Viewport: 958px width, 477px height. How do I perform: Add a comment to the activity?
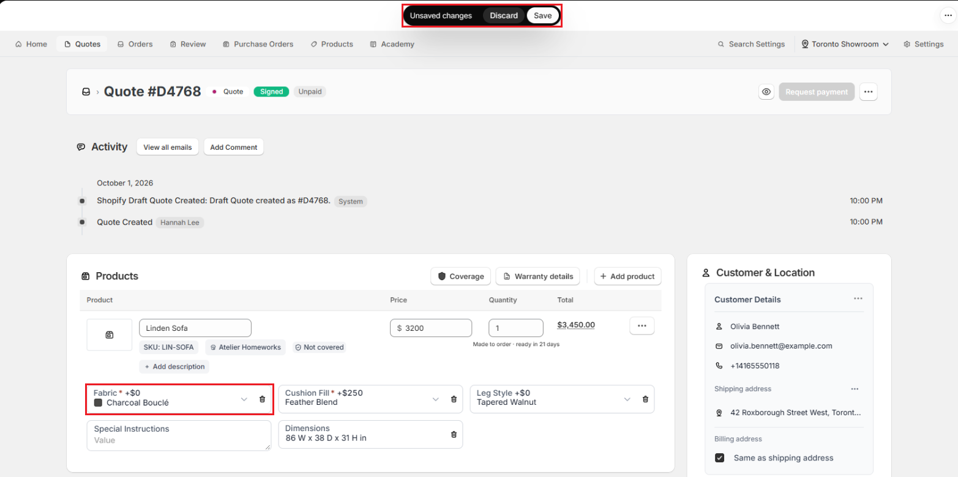tap(234, 147)
